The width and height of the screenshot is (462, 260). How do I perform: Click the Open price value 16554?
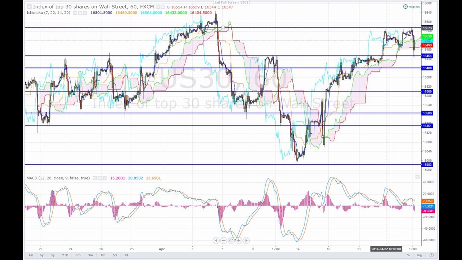click(x=177, y=7)
